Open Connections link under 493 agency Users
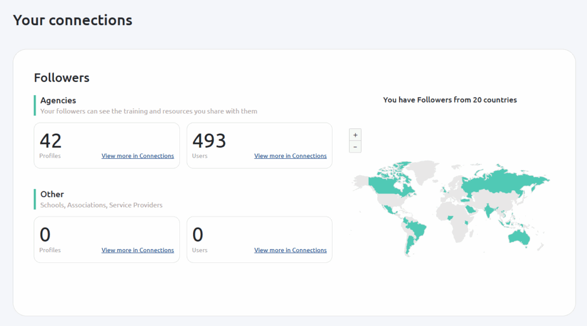 pyautogui.click(x=290, y=156)
